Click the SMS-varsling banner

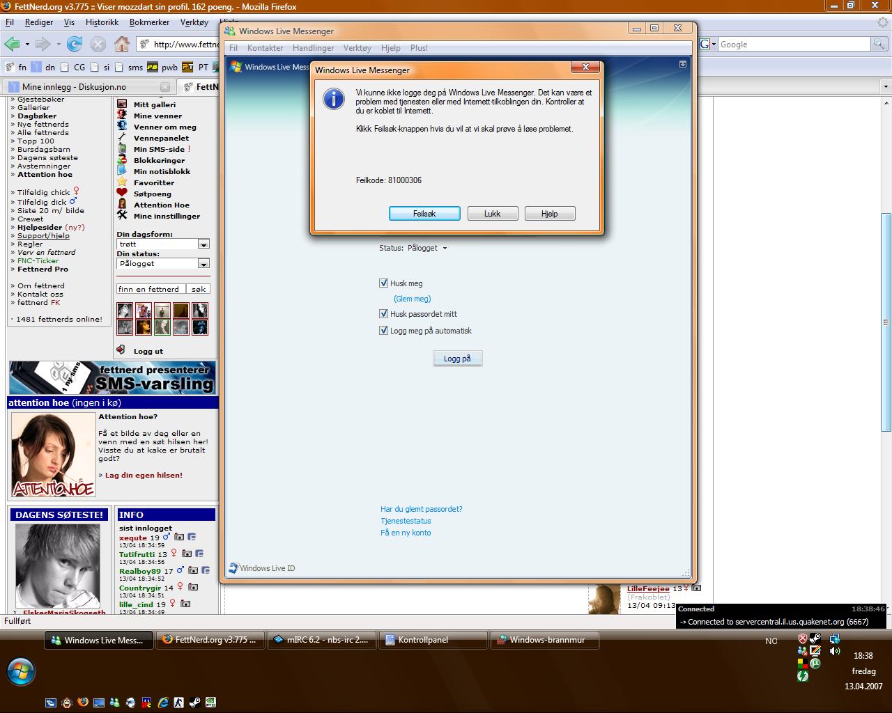coord(112,377)
